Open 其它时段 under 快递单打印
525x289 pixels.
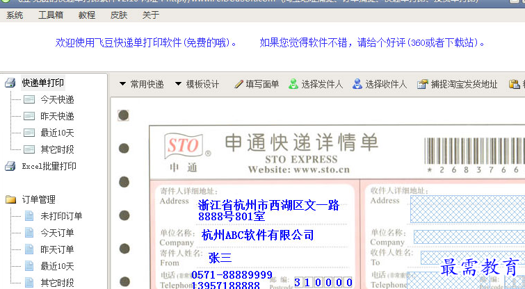(x=57, y=149)
